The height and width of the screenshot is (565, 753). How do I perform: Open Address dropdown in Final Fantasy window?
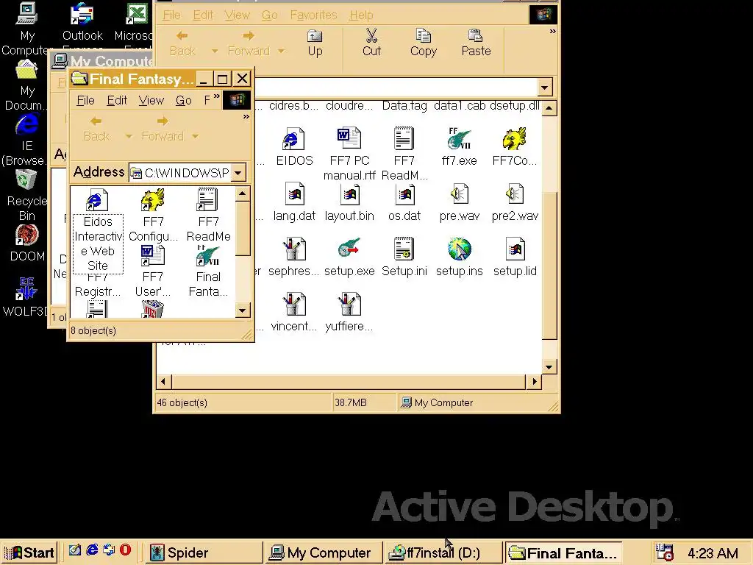pyautogui.click(x=238, y=173)
